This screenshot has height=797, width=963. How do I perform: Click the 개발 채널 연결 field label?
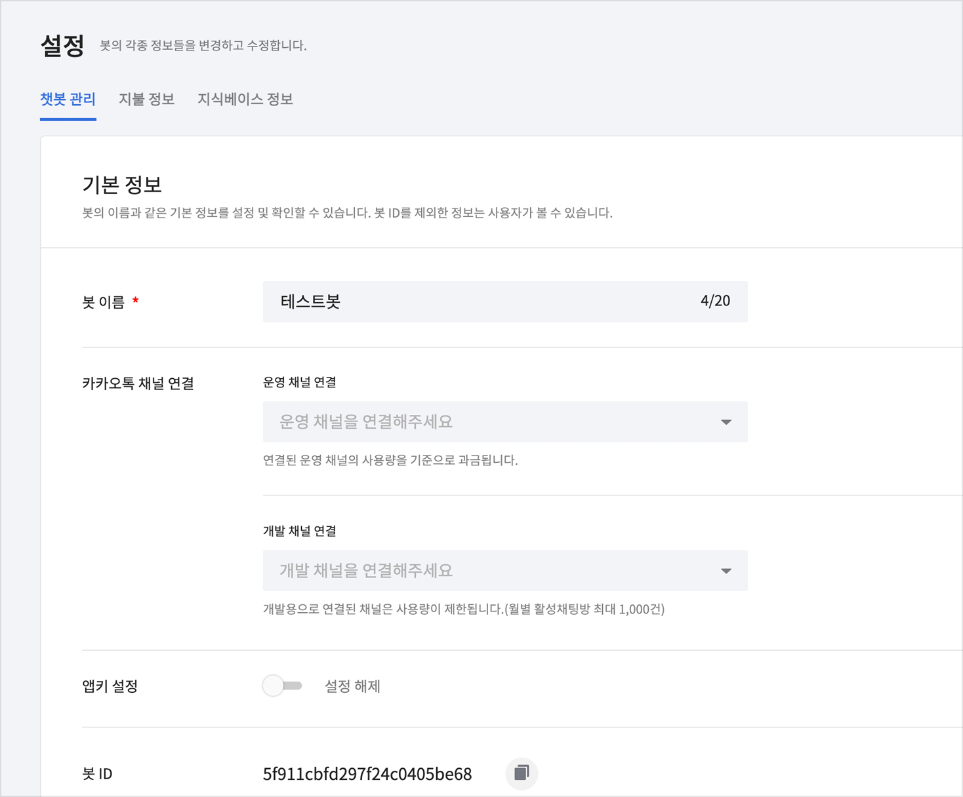(300, 531)
